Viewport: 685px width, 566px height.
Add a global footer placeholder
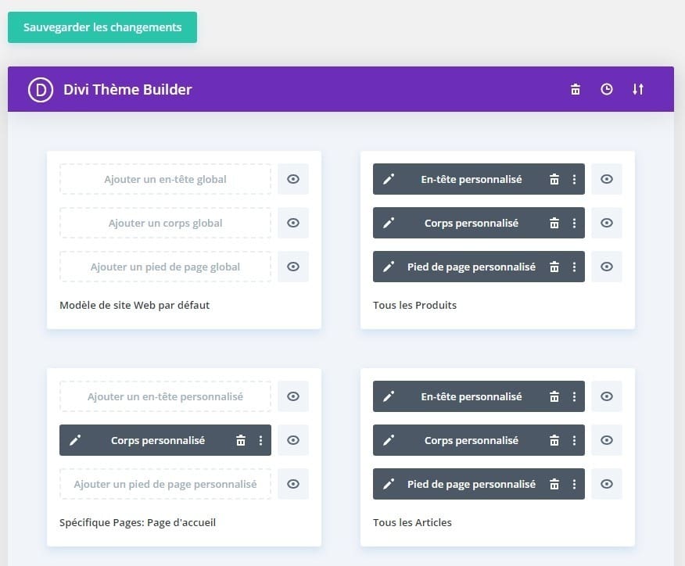165,267
